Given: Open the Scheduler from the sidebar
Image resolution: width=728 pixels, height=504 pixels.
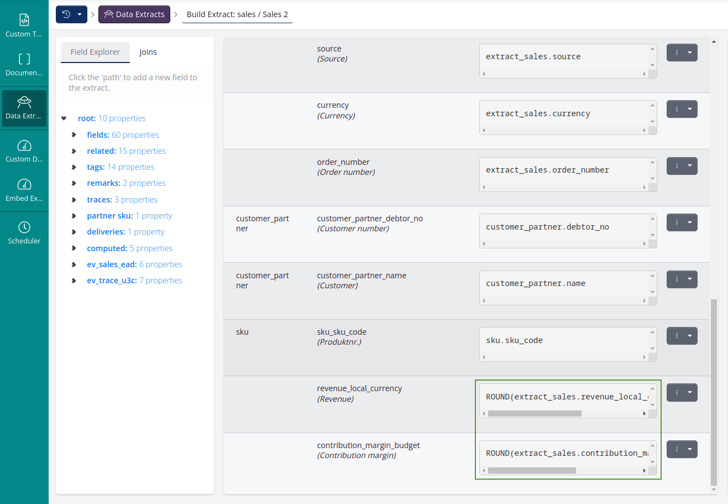Looking at the screenshot, I should (24, 232).
